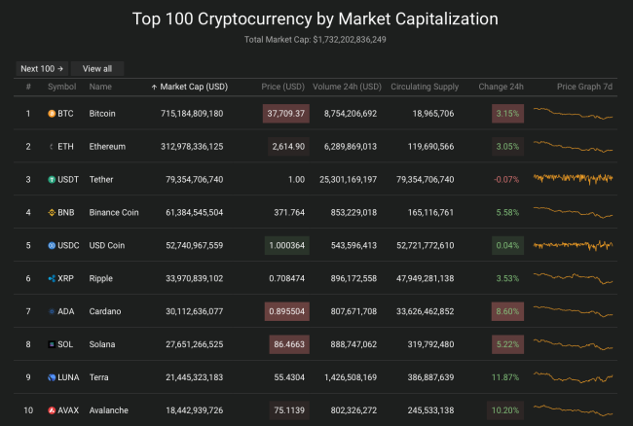Click the BTC symbol text
Screen dimensions: 633x426
(65, 114)
